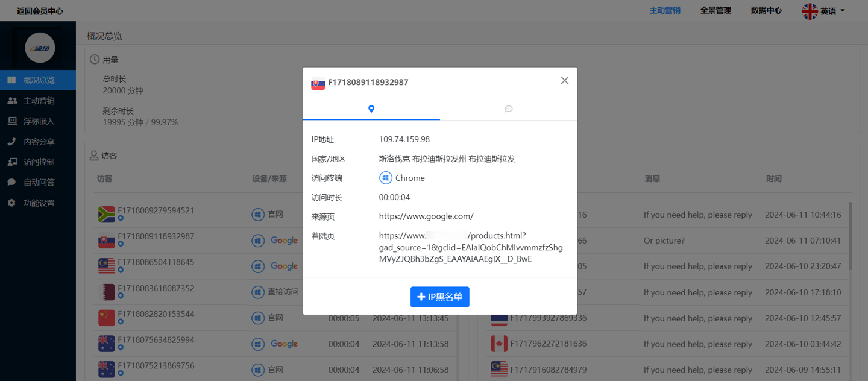Click the 主动营销 people icon in sidebar

11,101
